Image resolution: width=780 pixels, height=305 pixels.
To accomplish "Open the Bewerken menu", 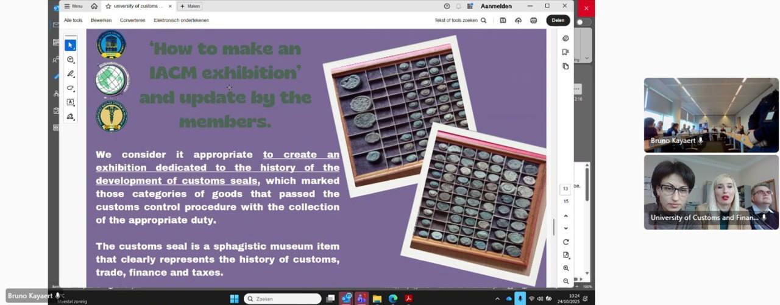I will click(101, 20).
